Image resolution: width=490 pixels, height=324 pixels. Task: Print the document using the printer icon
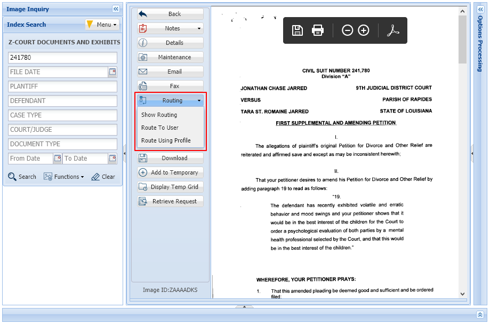[318, 30]
